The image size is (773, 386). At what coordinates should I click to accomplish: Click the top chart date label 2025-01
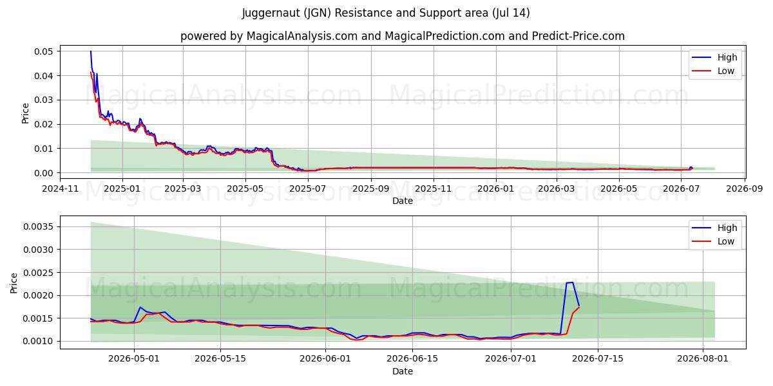coord(122,189)
